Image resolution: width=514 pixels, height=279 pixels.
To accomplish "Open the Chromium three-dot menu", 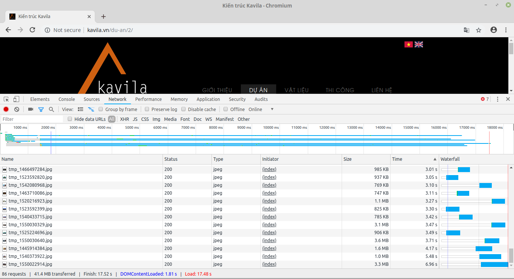I will click(506, 30).
